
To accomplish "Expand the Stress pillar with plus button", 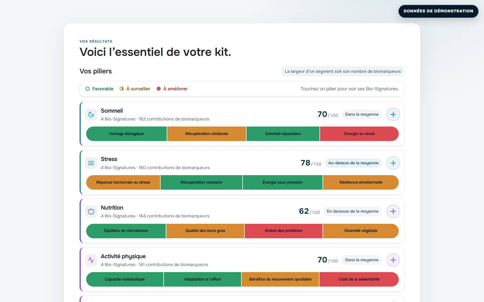I will [393, 163].
